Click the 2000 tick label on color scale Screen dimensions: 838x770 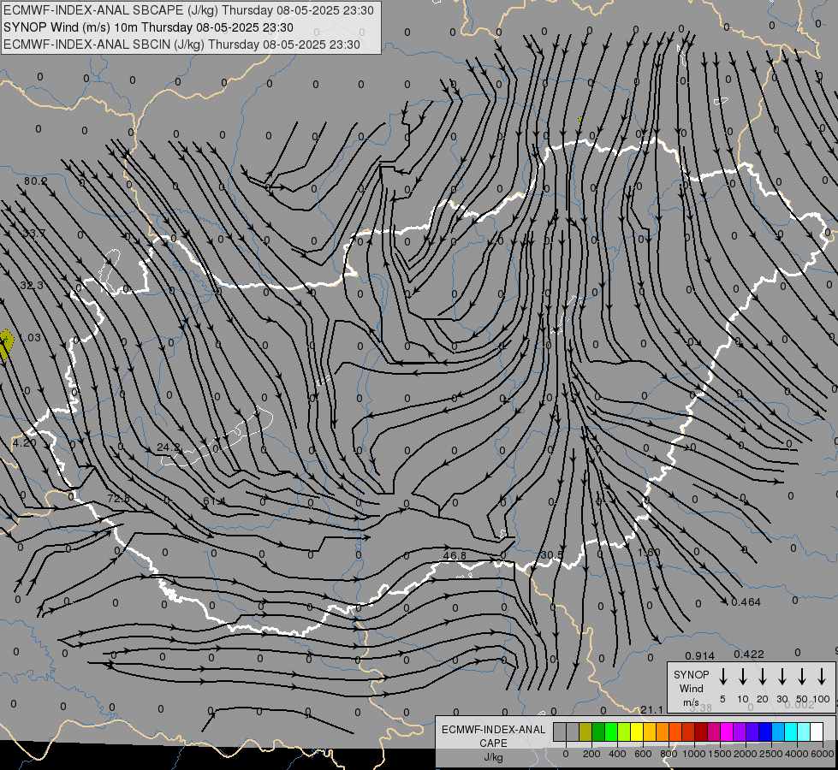745,754
